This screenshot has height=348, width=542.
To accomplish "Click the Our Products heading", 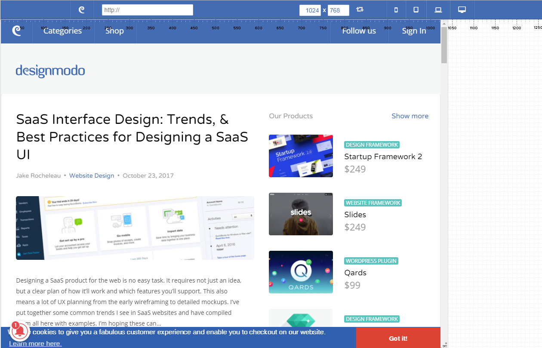I will (291, 116).
